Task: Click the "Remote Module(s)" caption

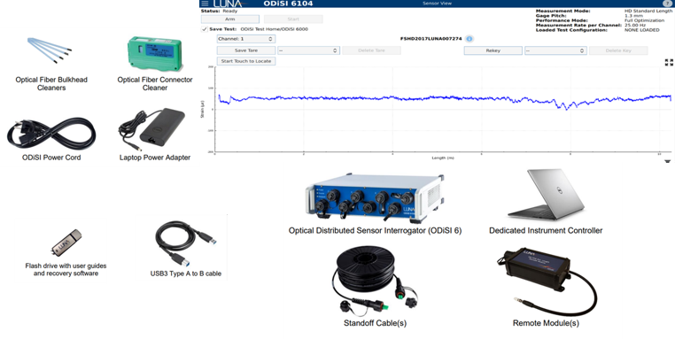Action: click(x=546, y=323)
